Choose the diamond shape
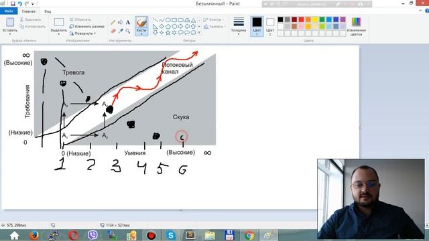 pos(162,27)
